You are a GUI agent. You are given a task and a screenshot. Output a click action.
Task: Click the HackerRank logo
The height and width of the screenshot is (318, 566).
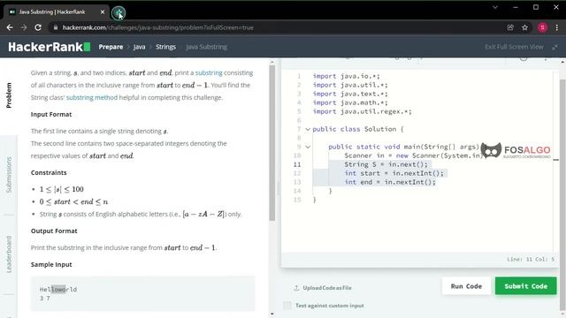(x=50, y=47)
